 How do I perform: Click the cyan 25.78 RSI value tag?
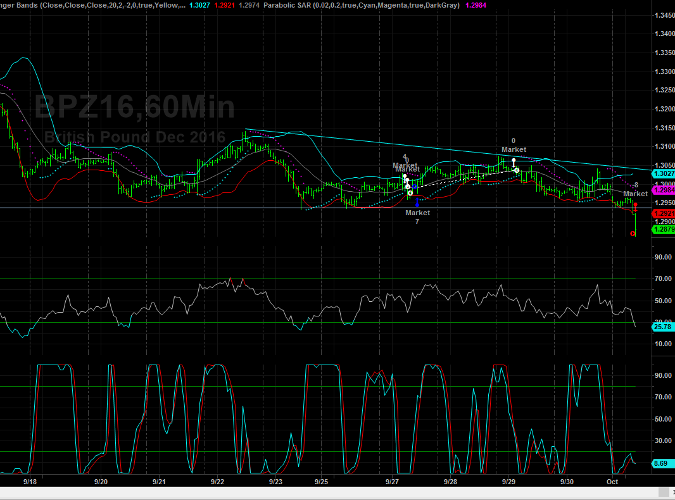pos(663,326)
